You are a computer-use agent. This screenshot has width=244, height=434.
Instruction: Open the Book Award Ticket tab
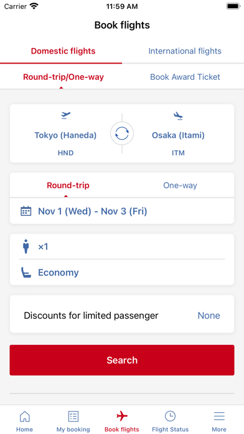tap(185, 77)
